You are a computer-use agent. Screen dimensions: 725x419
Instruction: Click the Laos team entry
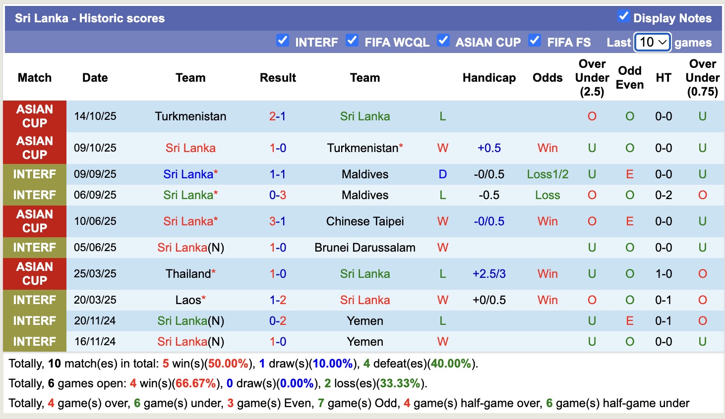pyautogui.click(x=187, y=300)
